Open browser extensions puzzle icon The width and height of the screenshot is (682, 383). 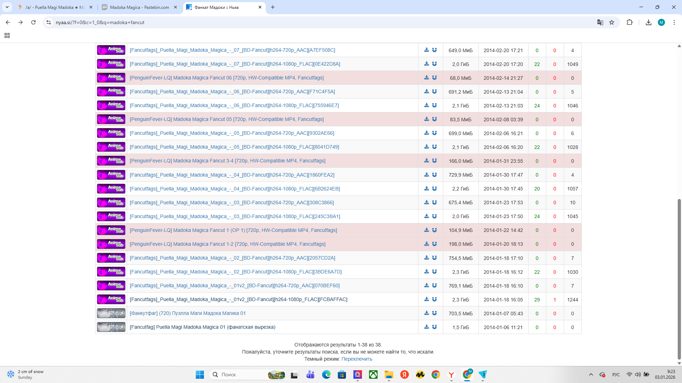coord(629,22)
